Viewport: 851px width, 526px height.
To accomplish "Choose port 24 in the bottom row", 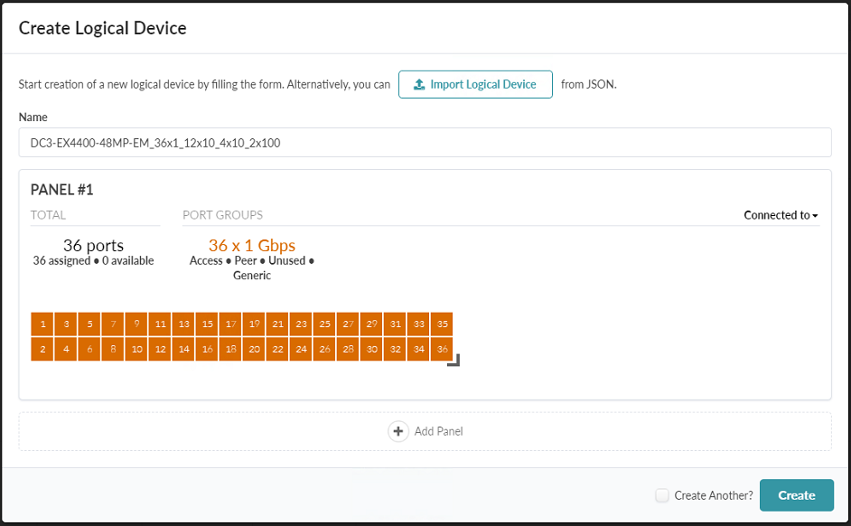I will 301,349.
